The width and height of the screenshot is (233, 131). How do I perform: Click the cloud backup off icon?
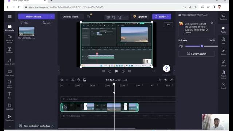pyautogui.click(x=88, y=16)
